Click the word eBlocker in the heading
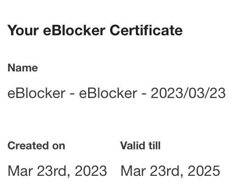Viewport: 235px width, 196px height. (74, 30)
